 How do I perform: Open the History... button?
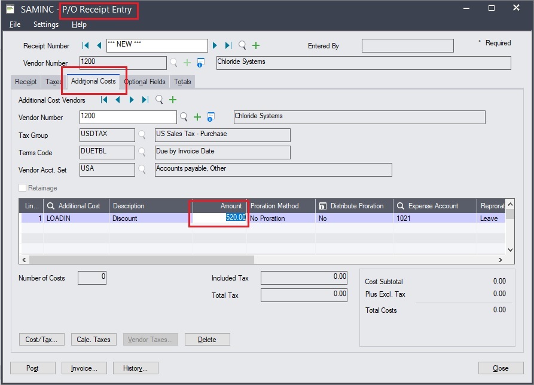tap(136, 368)
